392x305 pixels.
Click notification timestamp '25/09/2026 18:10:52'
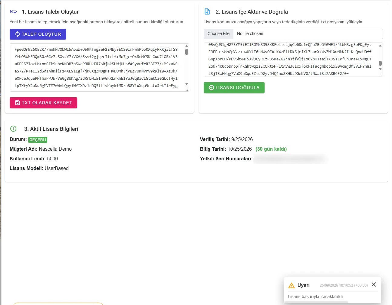point(344,285)
